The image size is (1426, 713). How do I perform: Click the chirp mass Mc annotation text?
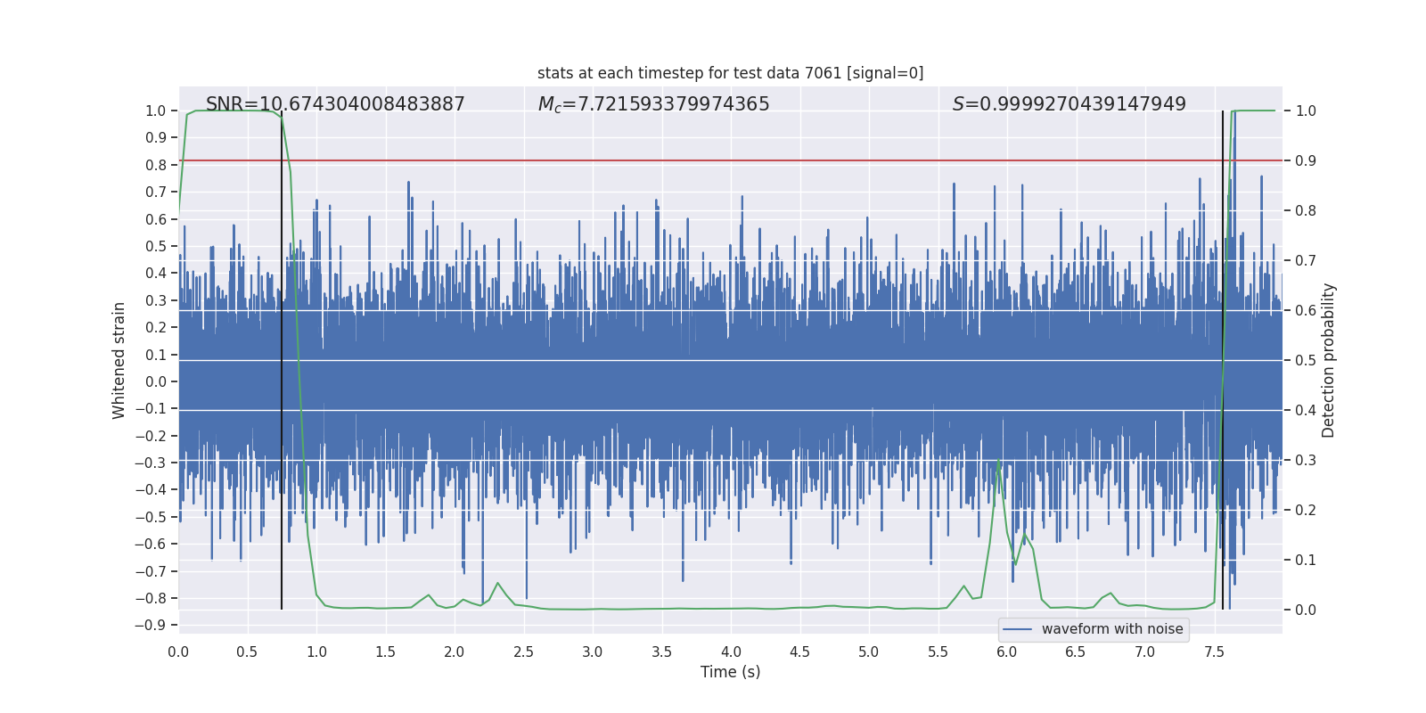[x=653, y=104]
